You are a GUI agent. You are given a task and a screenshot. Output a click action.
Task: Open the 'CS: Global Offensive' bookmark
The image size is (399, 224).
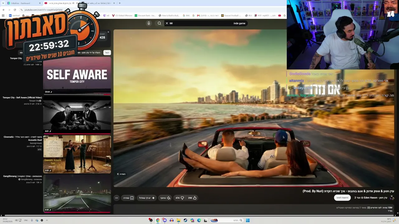coord(122,16)
